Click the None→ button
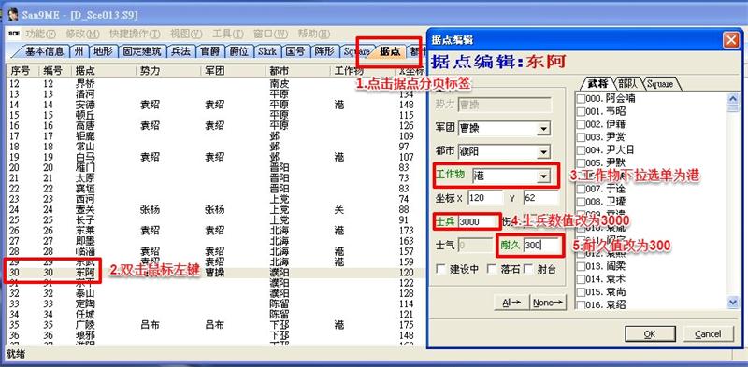Image resolution: width=748 pixels, height=367 pixels. pyautogui.click(x=548, y=303)
